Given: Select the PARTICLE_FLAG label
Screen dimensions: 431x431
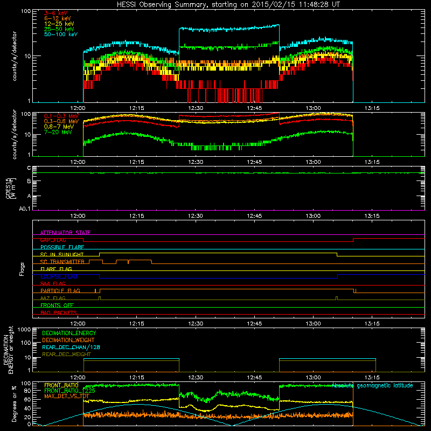Looking at the screenshot, I should (60, 291).
